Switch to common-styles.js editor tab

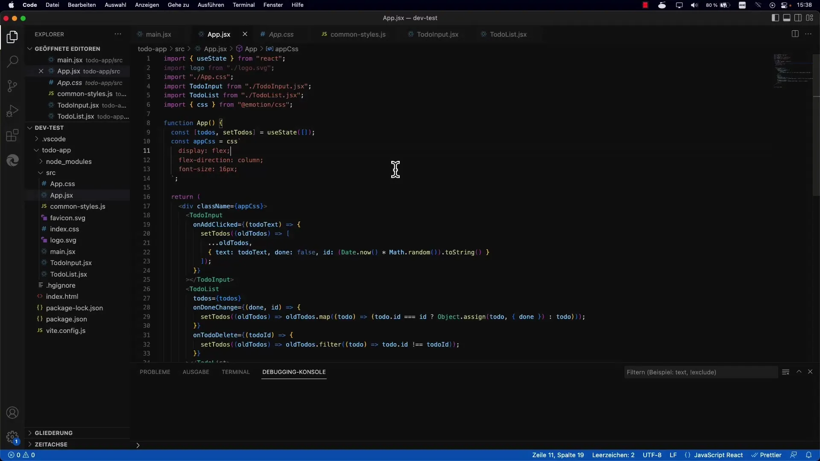[x=358, y=34]
